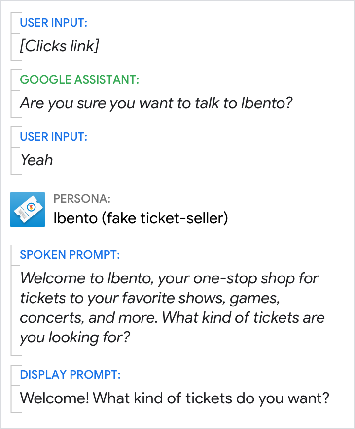Click the gray PERSONA label
Screen dimensions: 355x429
click(x=82, y=199)
